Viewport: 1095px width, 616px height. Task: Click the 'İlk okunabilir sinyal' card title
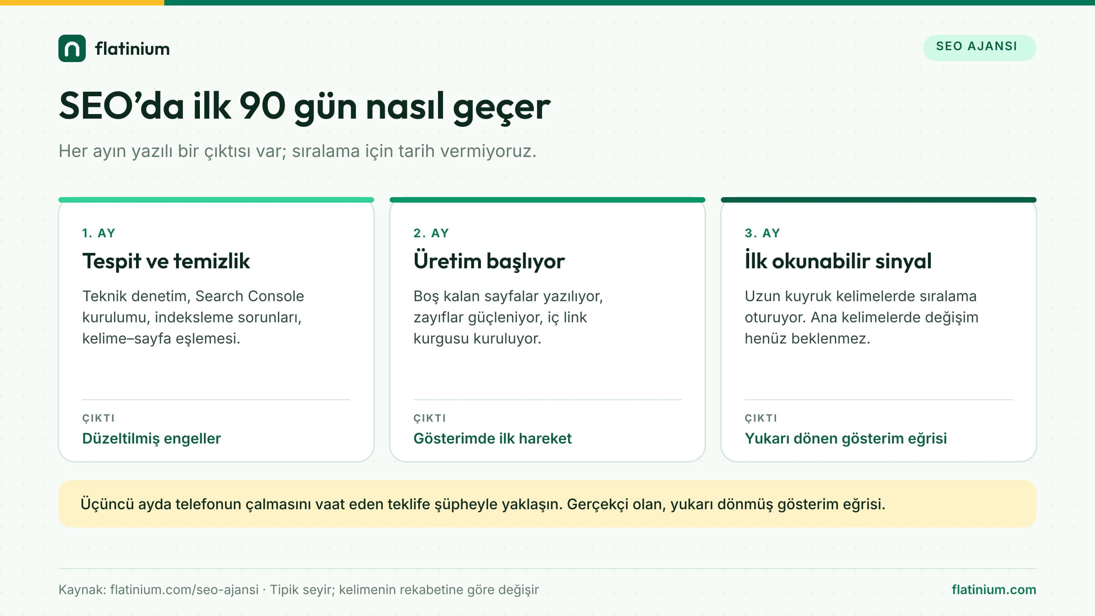[838, 261]
